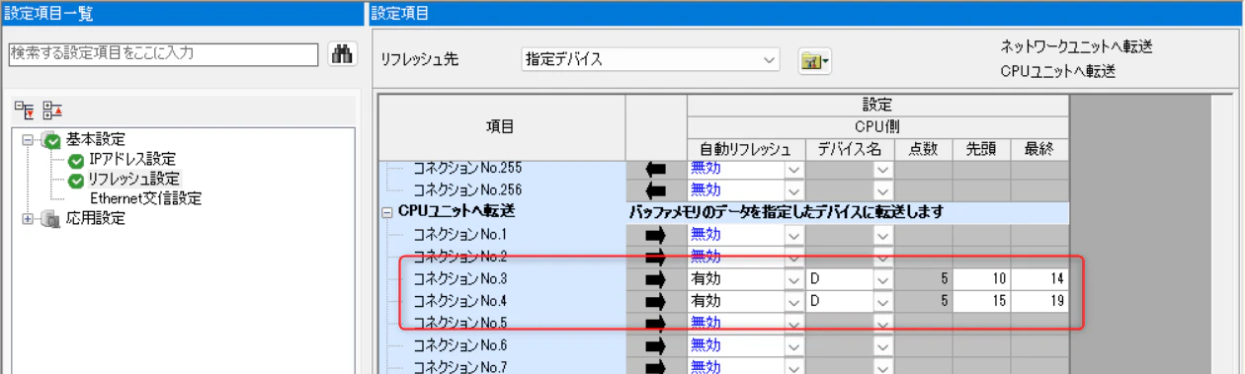Click the 項目 column header
The height and width of the screenshot is (374, 1245).
502,126
